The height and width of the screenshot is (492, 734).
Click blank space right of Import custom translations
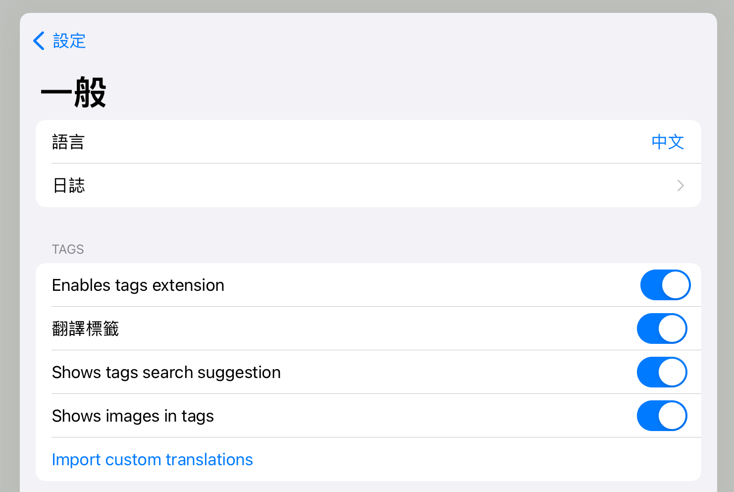point(471,460)
